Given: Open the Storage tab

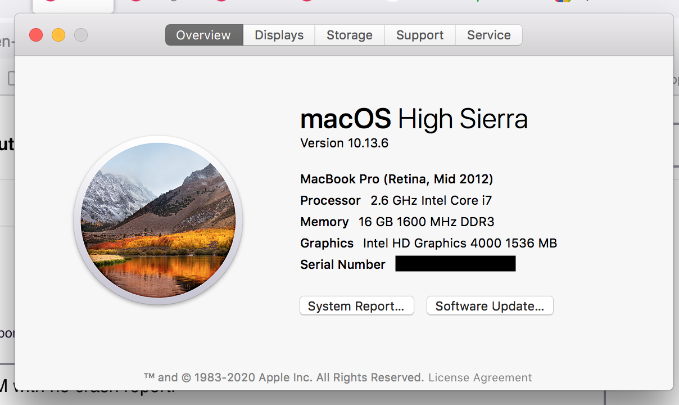Looking at the screenshot, I should coord(349,35).
